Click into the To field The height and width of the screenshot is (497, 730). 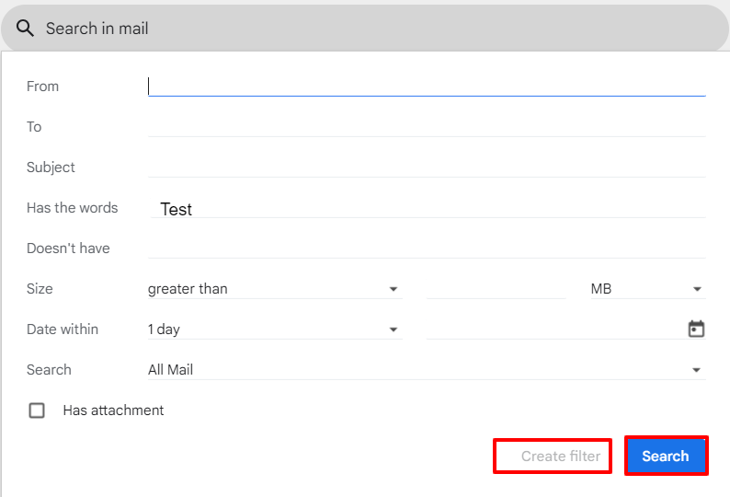click(426, 127)
